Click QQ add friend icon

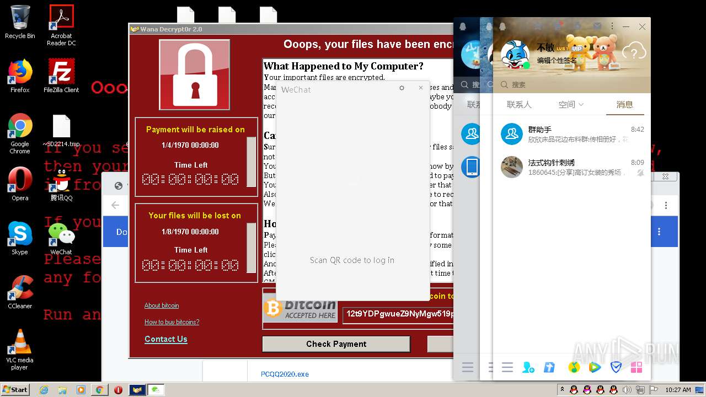coord(528,367)
